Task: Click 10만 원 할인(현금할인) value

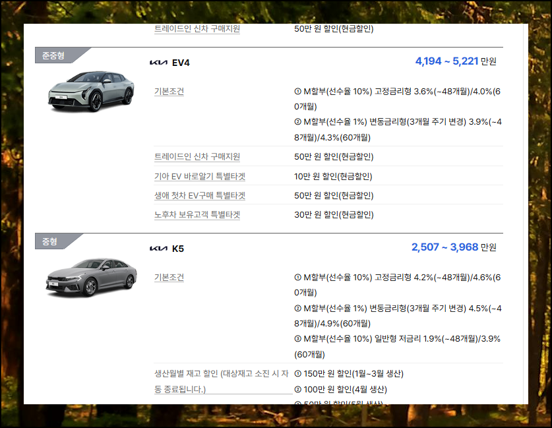Action: point(333,176)
